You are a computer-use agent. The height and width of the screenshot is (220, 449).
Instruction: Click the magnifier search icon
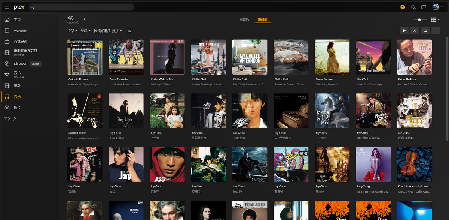coord(33,7)
